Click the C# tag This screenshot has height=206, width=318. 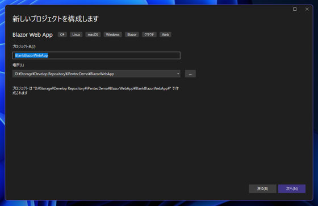[x=62, y=35]
